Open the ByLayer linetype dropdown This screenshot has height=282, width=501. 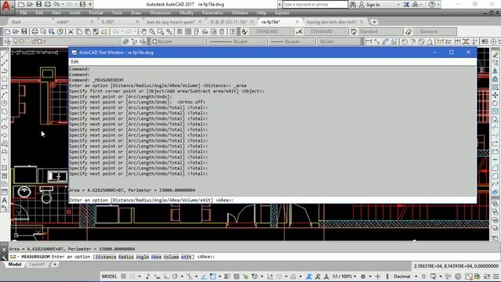[236, 42]
